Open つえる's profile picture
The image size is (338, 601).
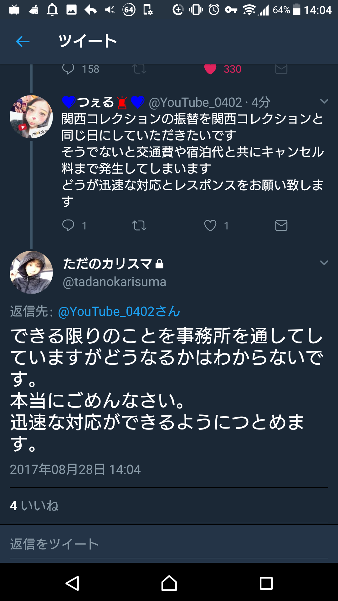31,117
